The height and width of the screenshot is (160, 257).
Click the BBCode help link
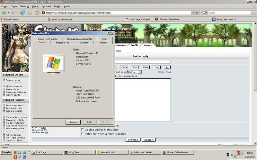pos(36,130)
